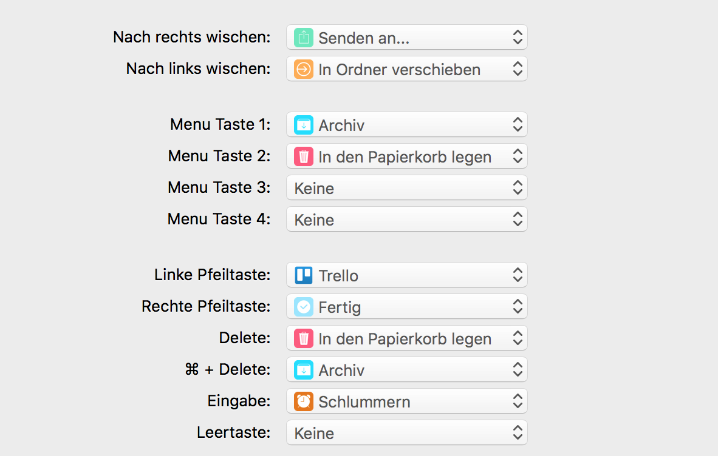Click the trash icon in the Delete row
Viewport: 718px width, 456px height.
pos(304,338)
